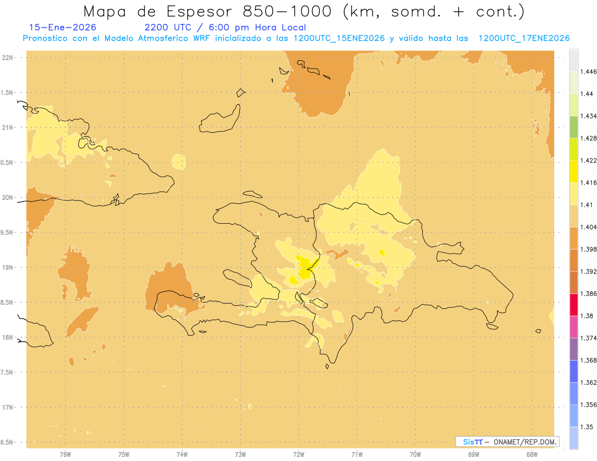This screenshot has height=461, width=597.
Task: Click the bright yellow swatch between 1.416 and 1.422
Action: pos(574,171)
